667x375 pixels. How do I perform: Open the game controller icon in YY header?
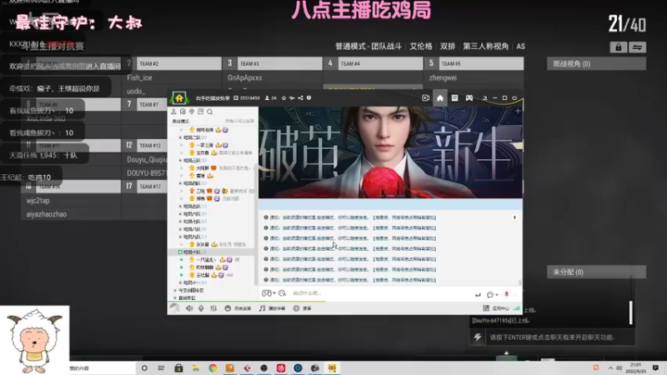coord(469,97)
